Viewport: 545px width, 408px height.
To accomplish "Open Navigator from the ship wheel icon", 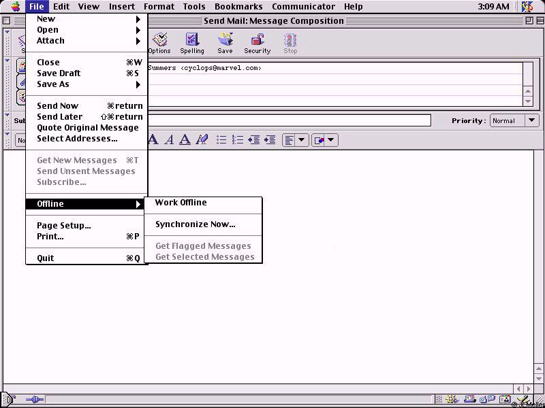I will click(x=451, y=400).
